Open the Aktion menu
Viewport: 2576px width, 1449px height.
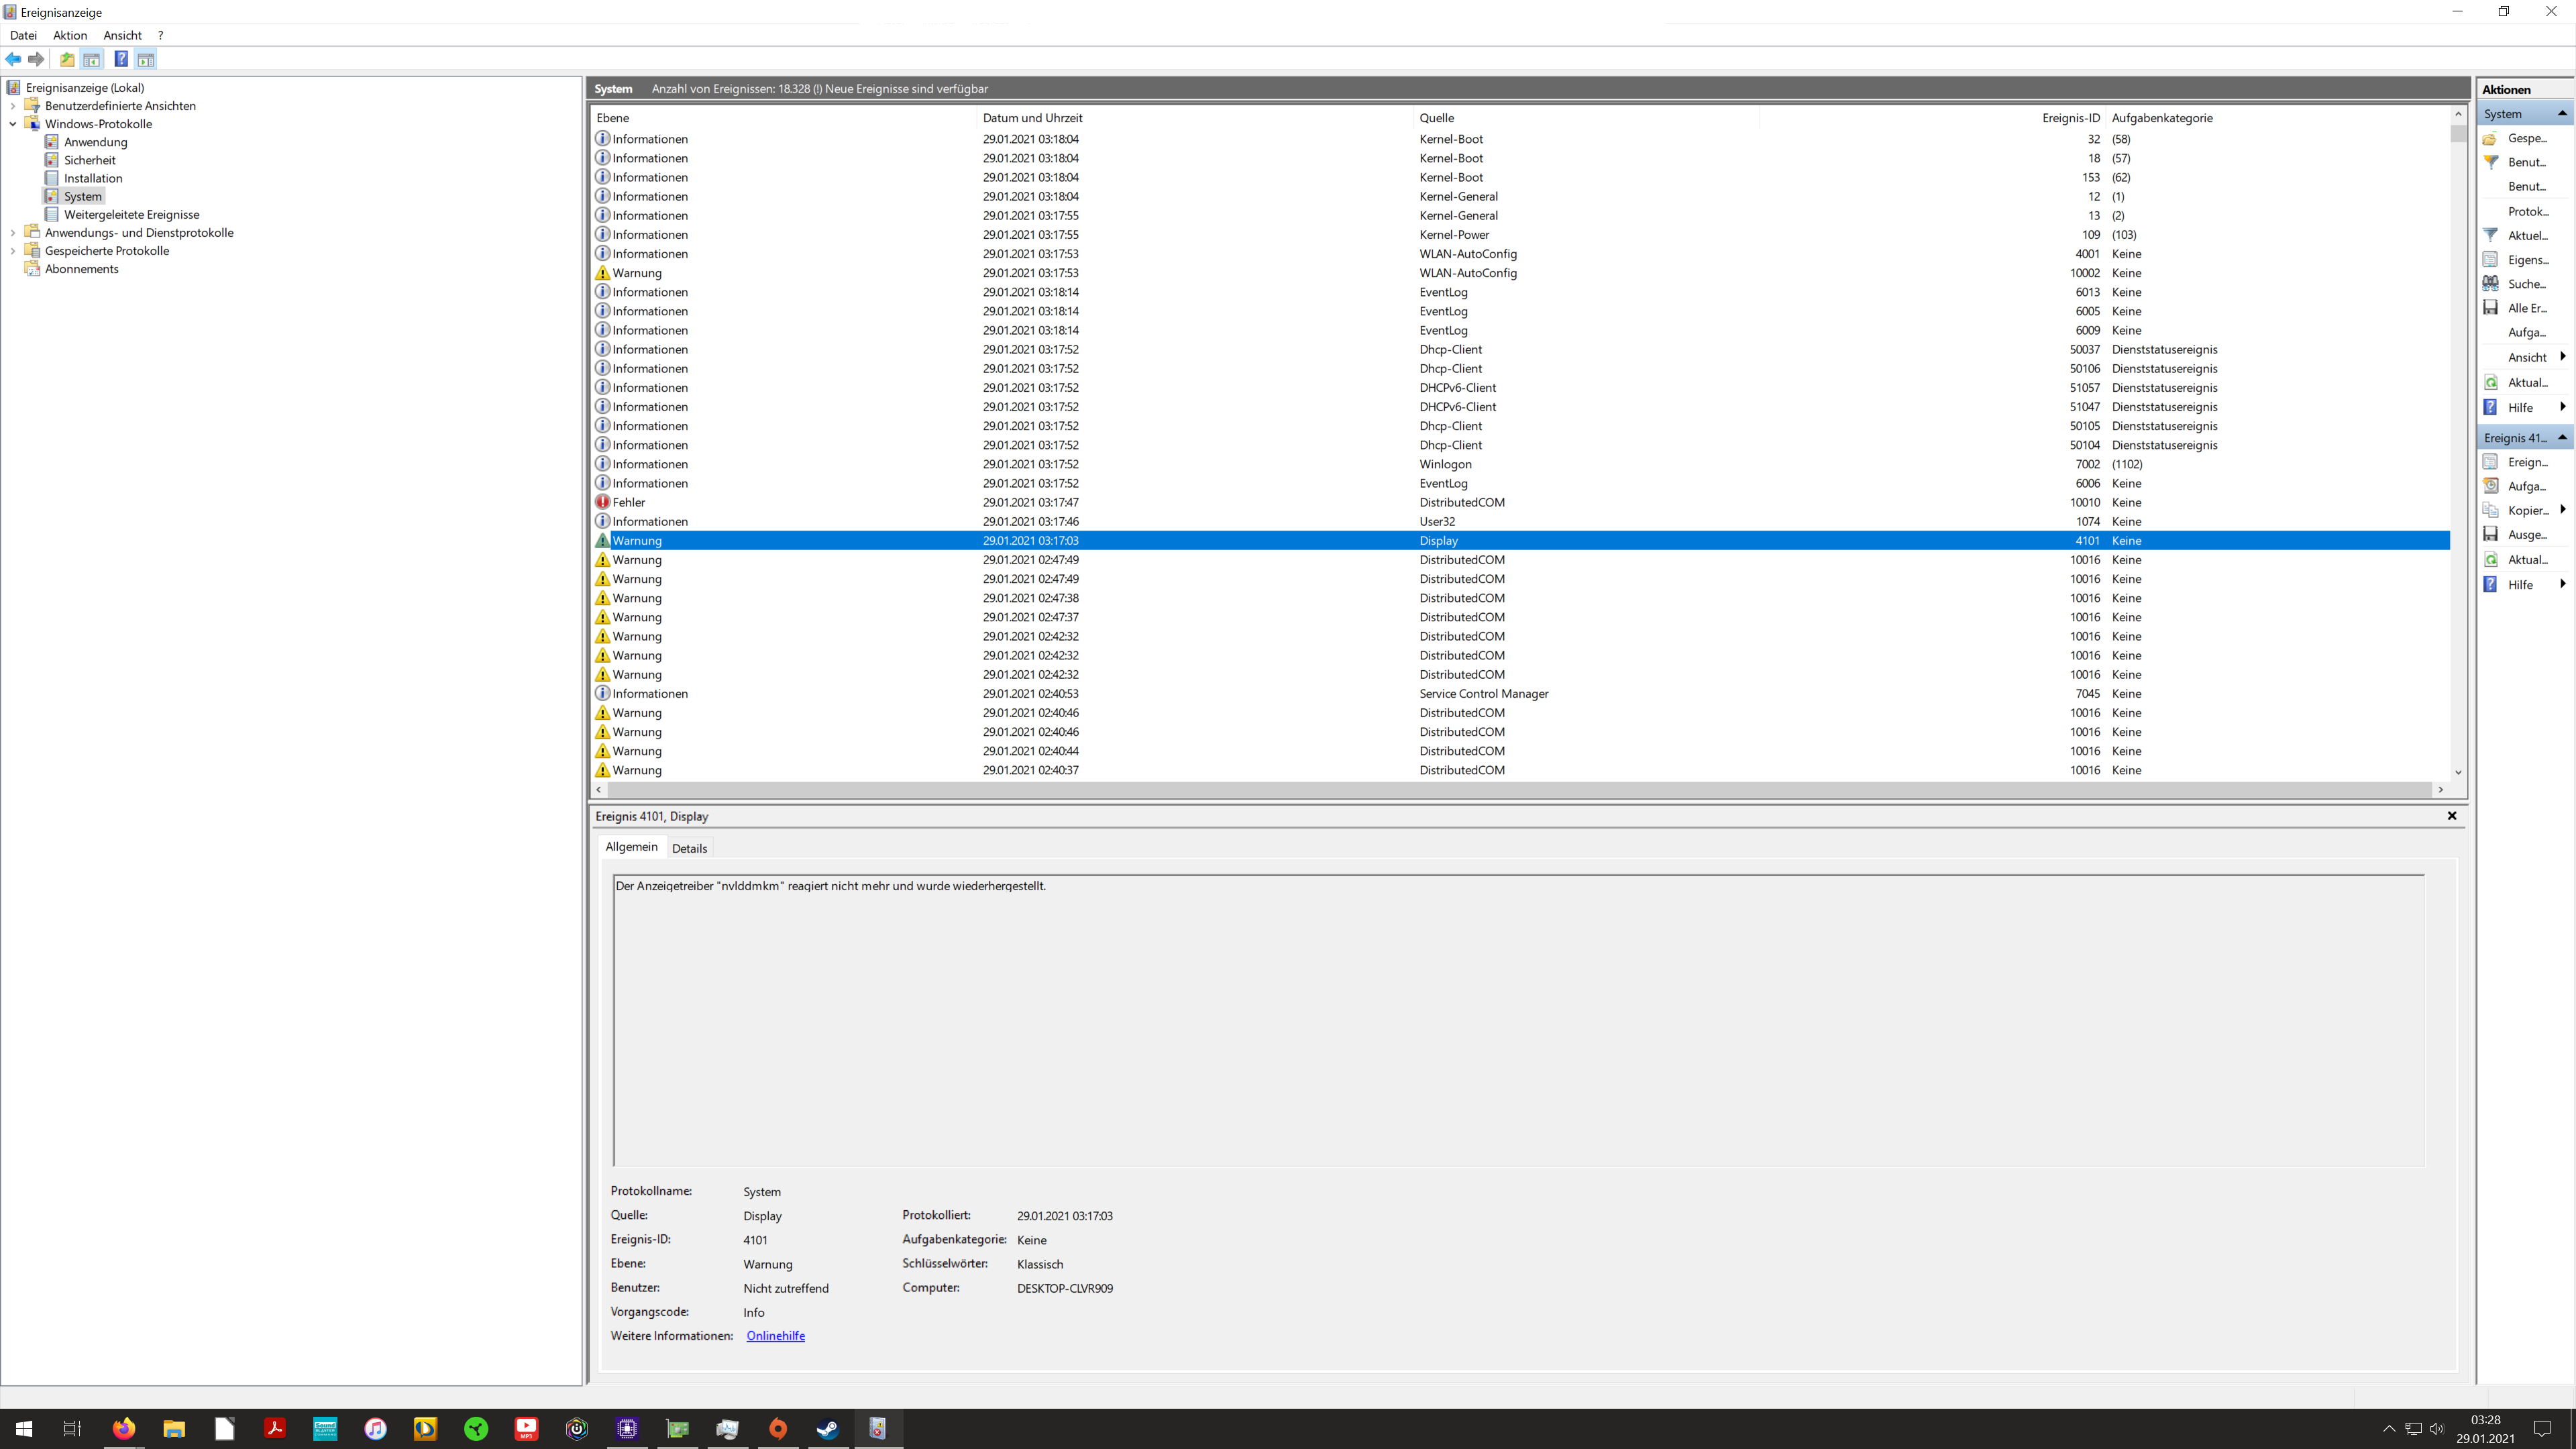pyautogui.click(x=70, y=35)
